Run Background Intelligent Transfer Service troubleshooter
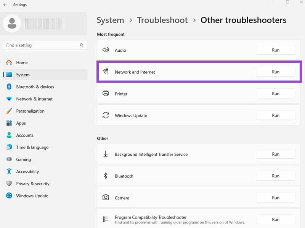 [276, 154]
